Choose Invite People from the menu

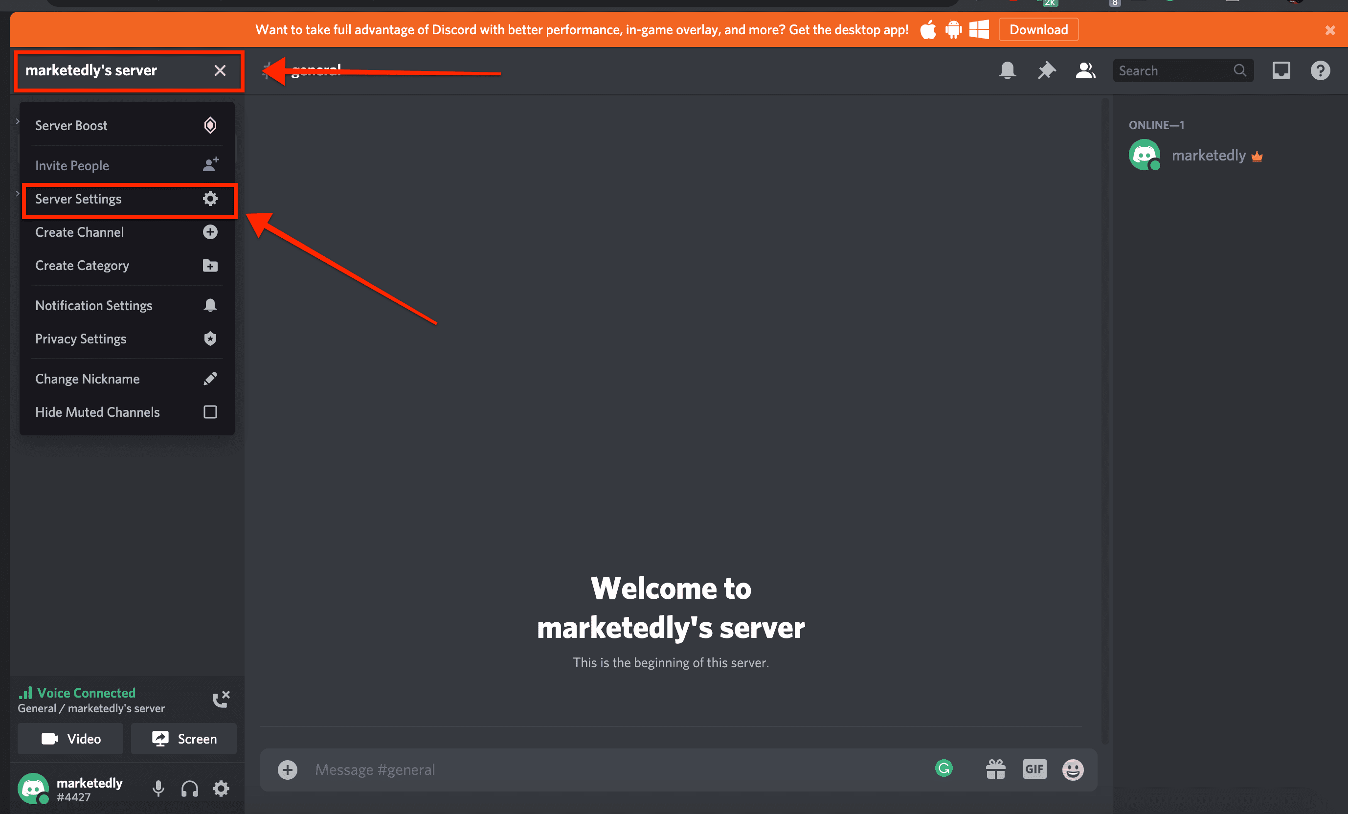[x=127, y=165]
